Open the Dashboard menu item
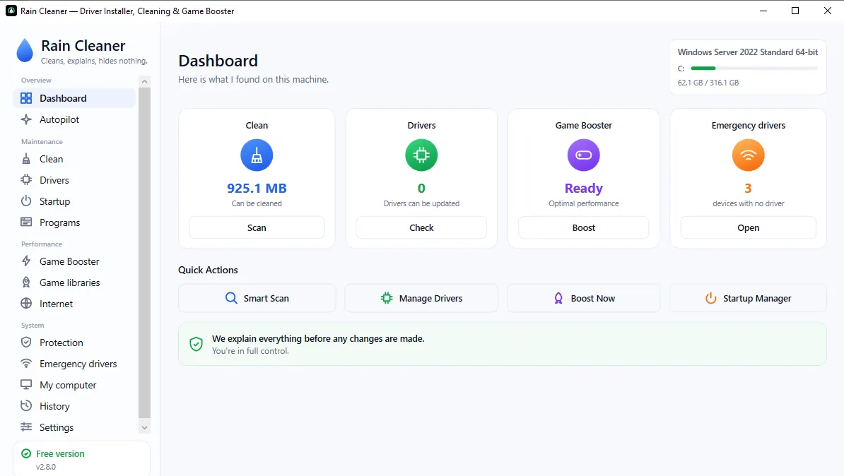The width and height of the screenshot is (844, 476). [74, 98]
